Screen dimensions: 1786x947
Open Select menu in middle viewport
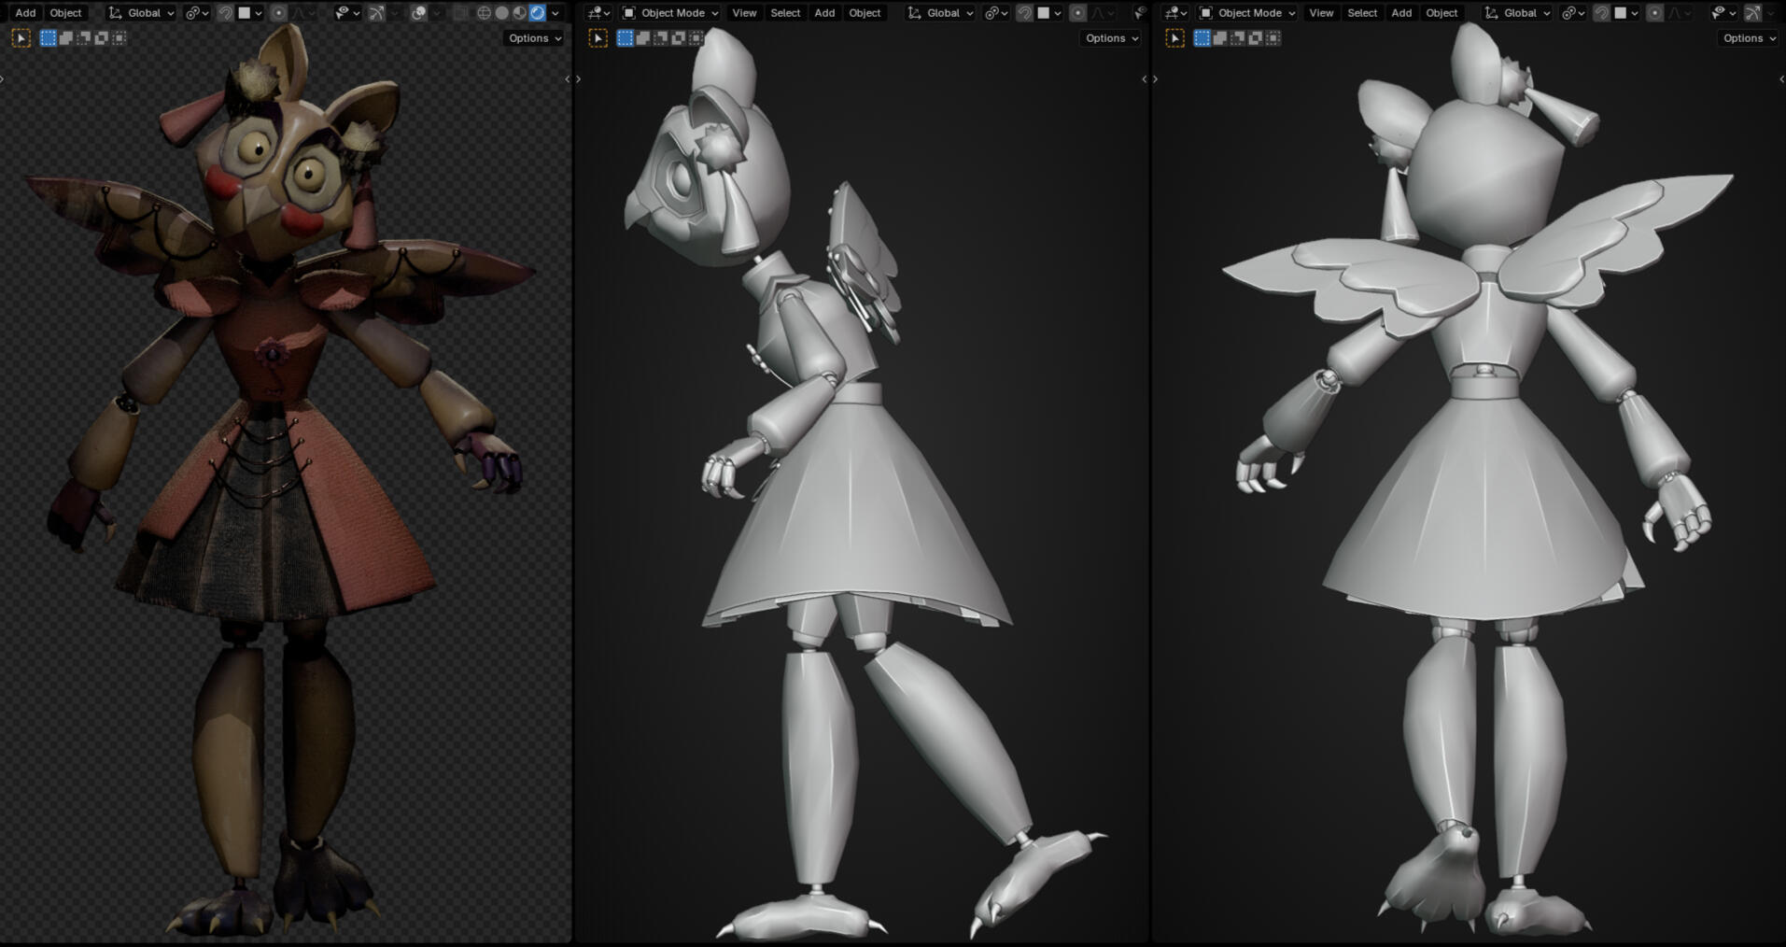[785, 13]
